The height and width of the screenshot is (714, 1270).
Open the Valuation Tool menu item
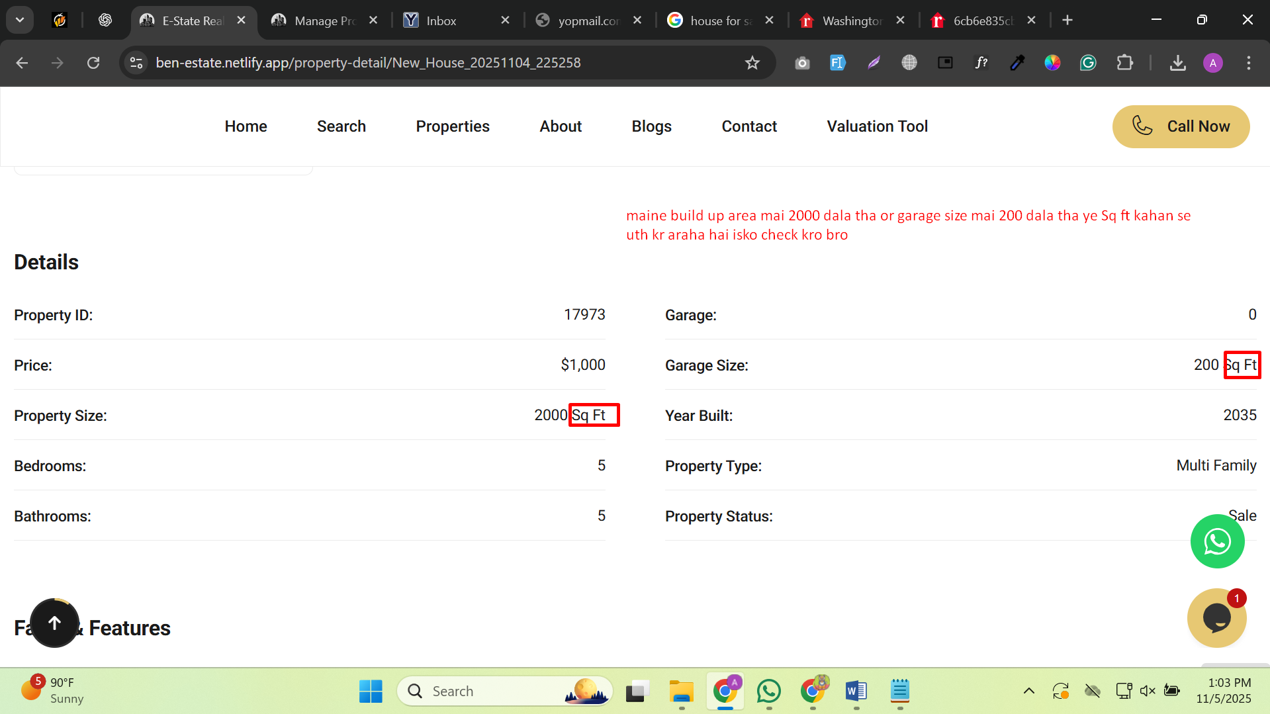pos(877,126)
